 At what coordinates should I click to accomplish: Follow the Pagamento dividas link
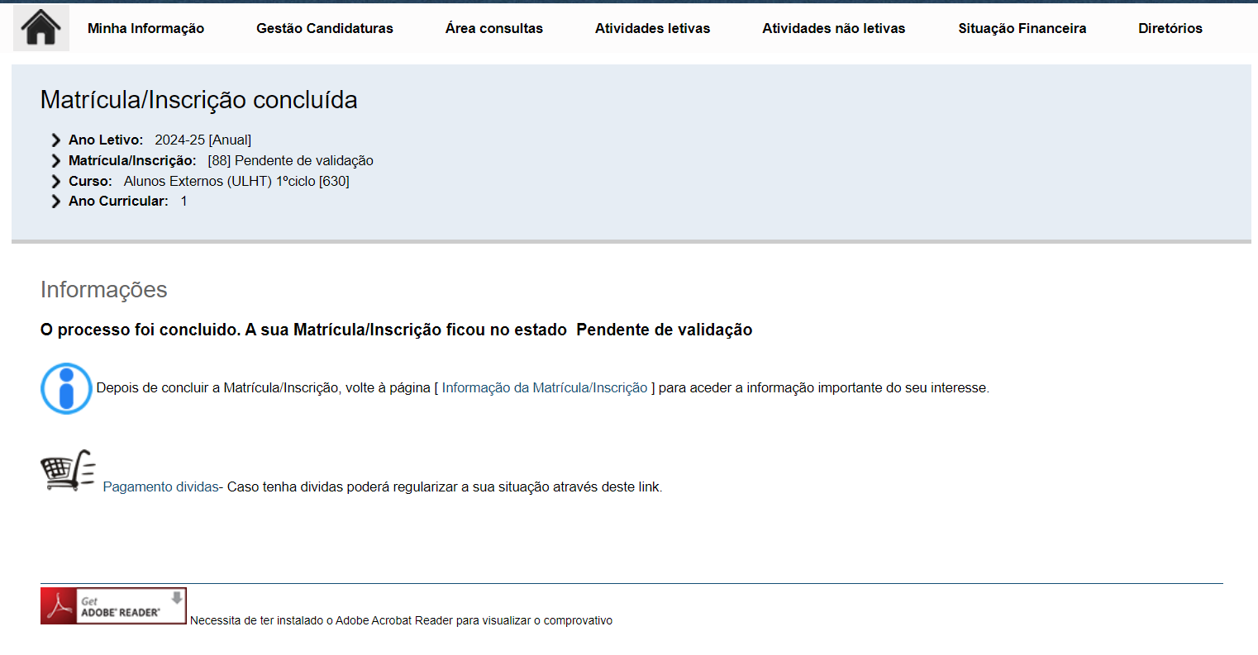[160, 487]
